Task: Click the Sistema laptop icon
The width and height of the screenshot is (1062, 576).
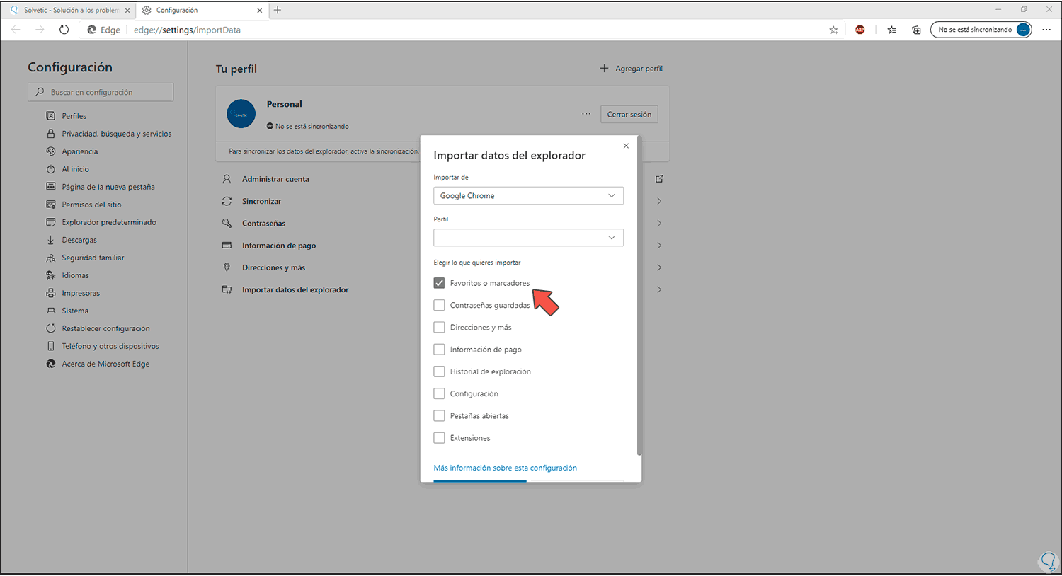Action: 50,311
